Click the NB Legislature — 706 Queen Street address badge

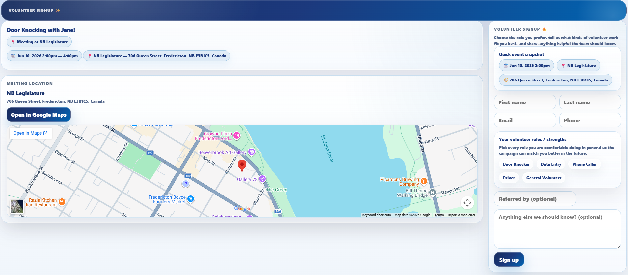(x=156, y=56)
